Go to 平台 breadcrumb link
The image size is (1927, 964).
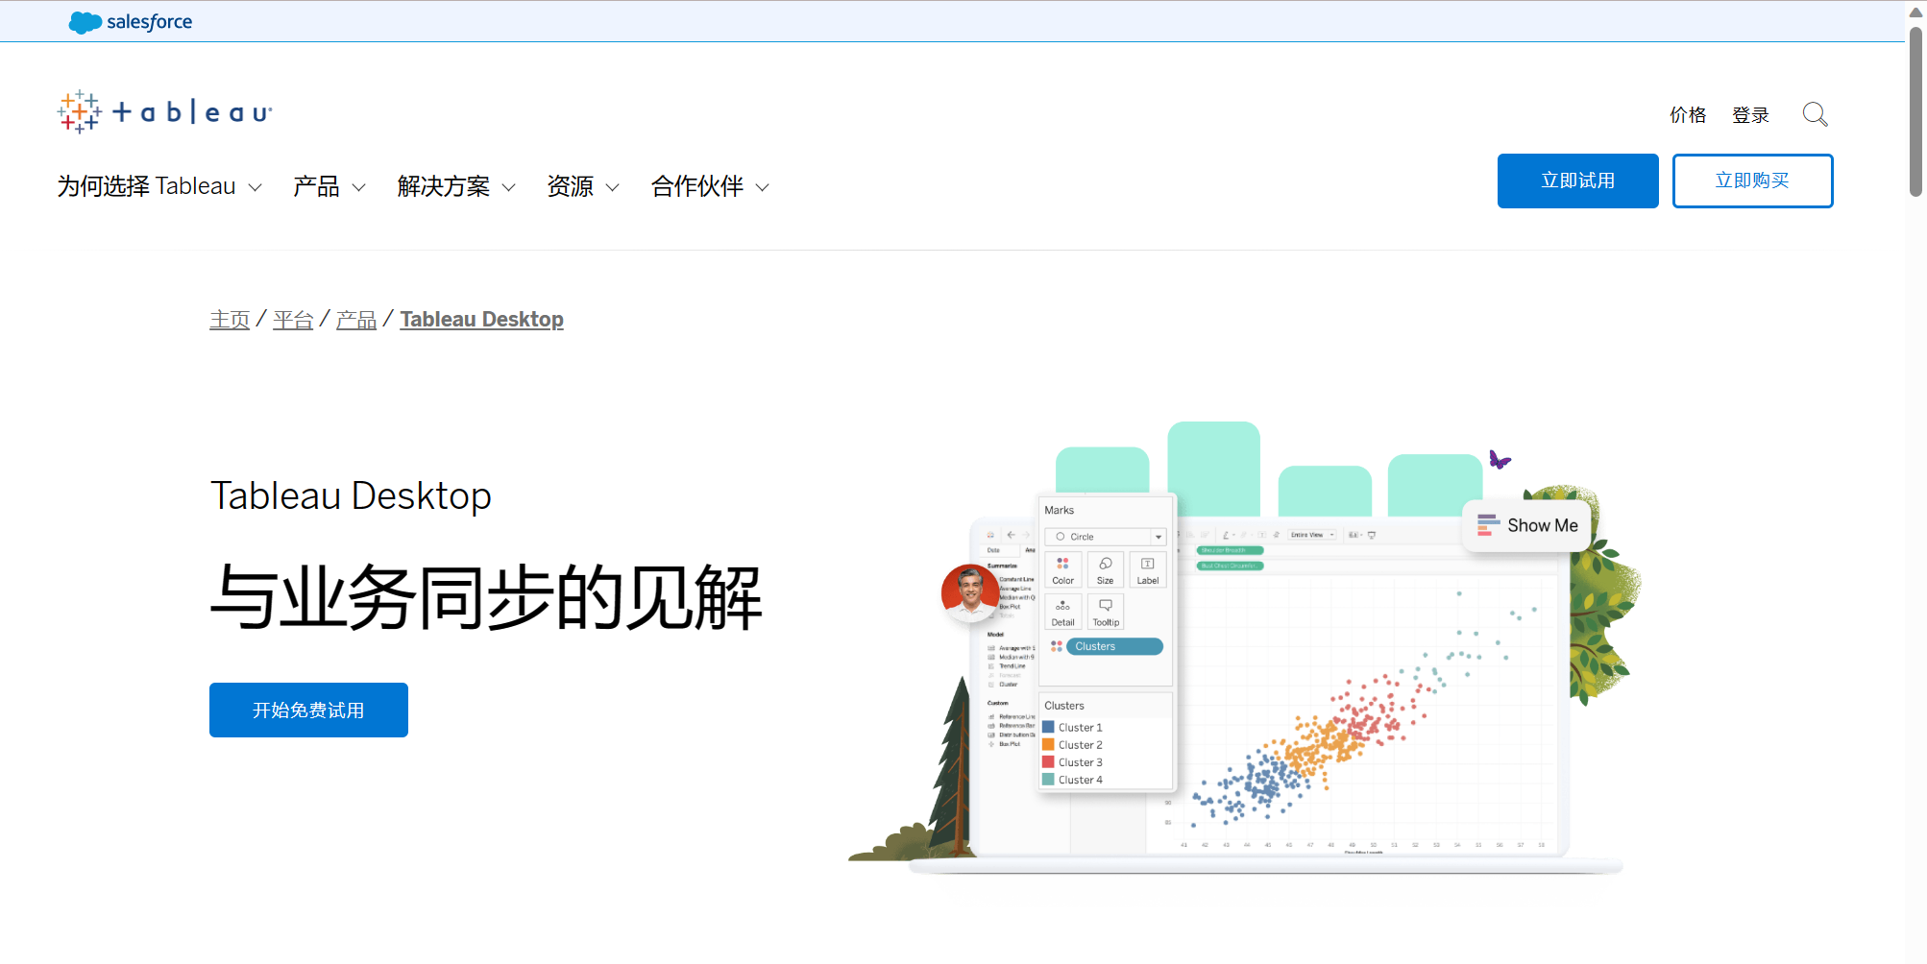click(293, 320)
